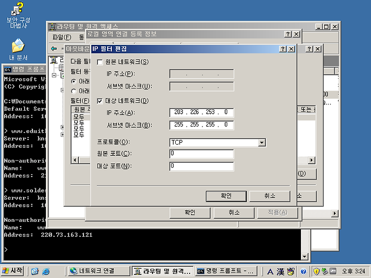Click the language bar help icon

[x=303, y=271]
